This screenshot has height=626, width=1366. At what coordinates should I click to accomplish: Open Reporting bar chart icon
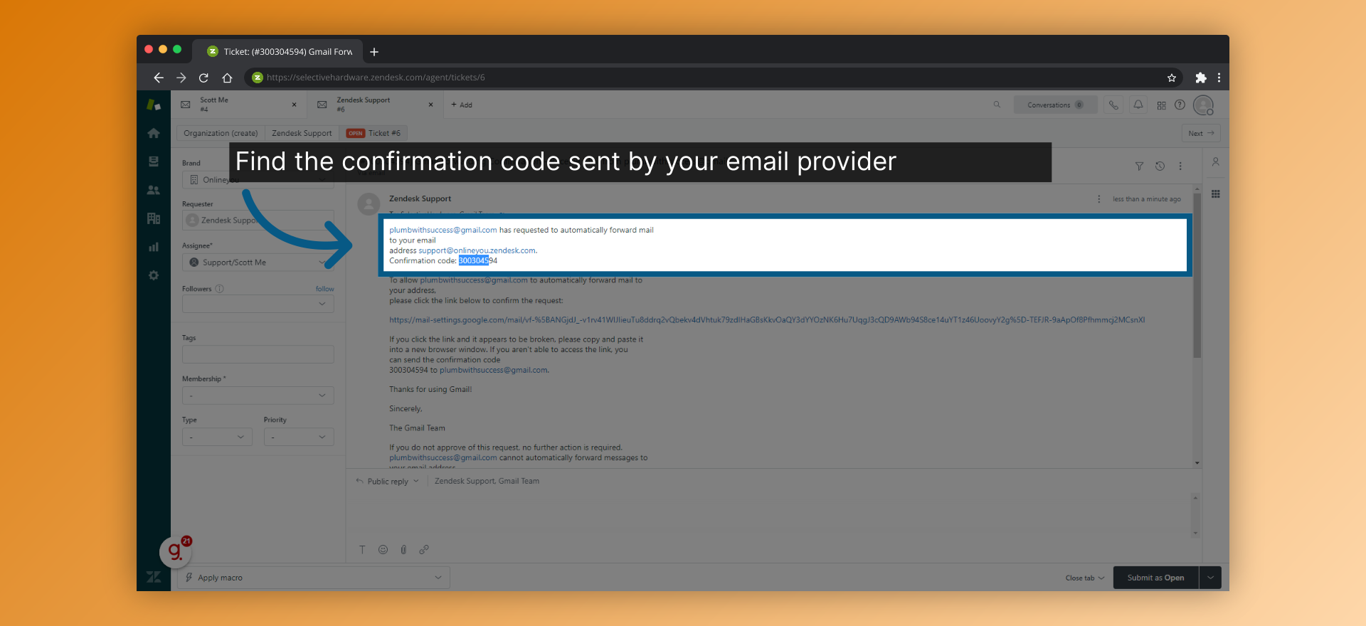click(154, 247)
